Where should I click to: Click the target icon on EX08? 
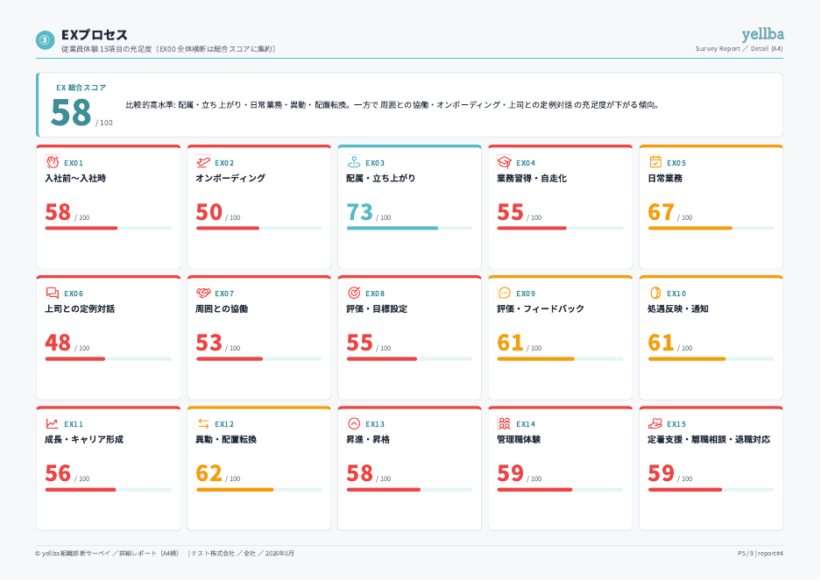(354, 293)
